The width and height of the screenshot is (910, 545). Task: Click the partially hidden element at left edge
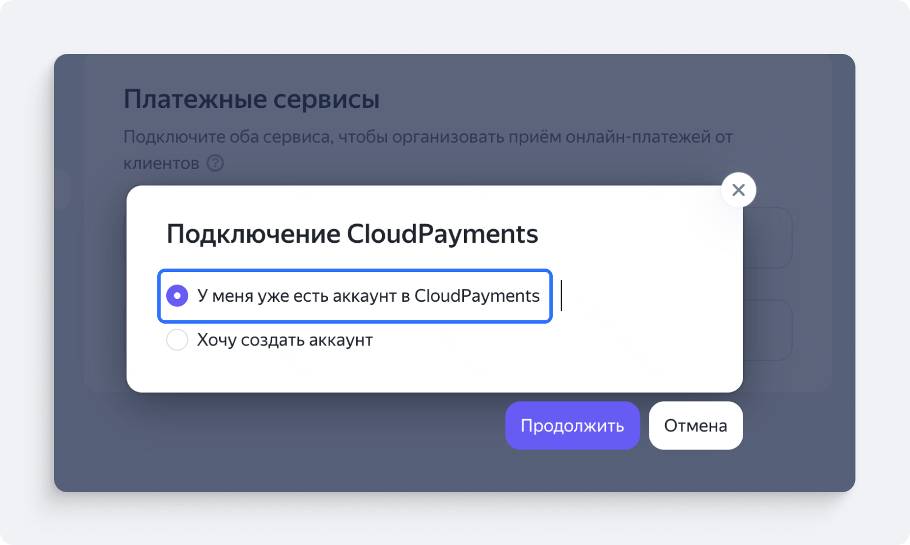[62, 189]
